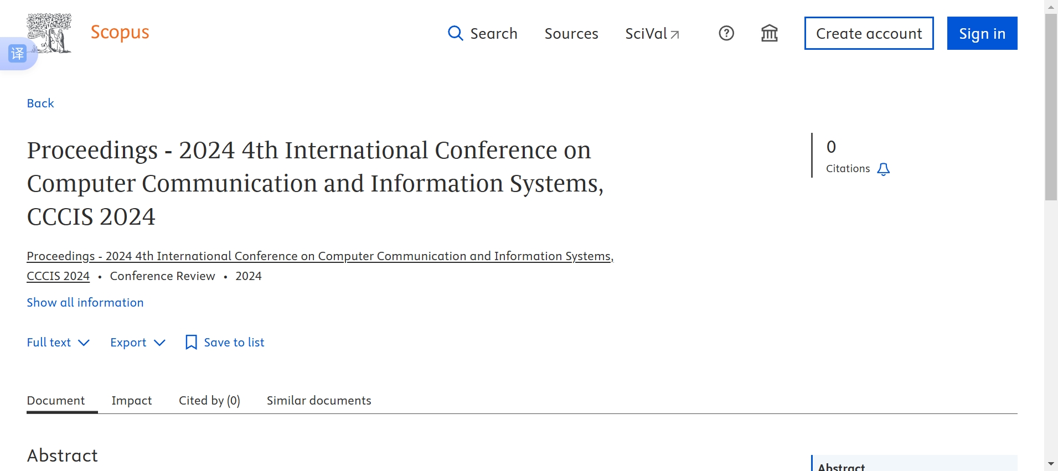Click the Back link
The height and width of the screenshot is (471, 1058).
(x=40, y=103)
